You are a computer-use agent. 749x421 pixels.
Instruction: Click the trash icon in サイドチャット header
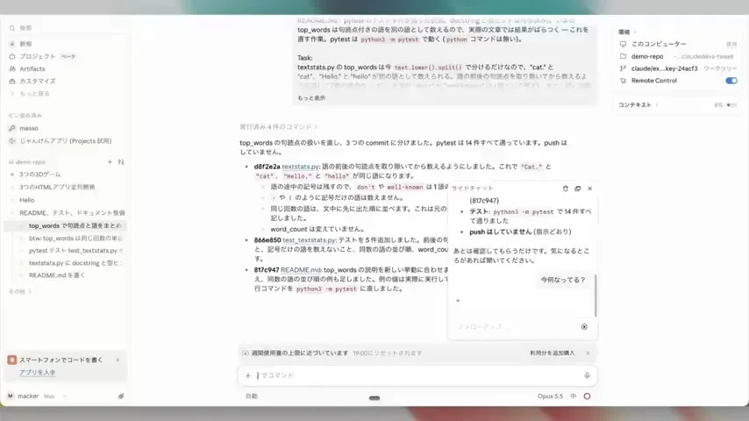click(566, 189)
